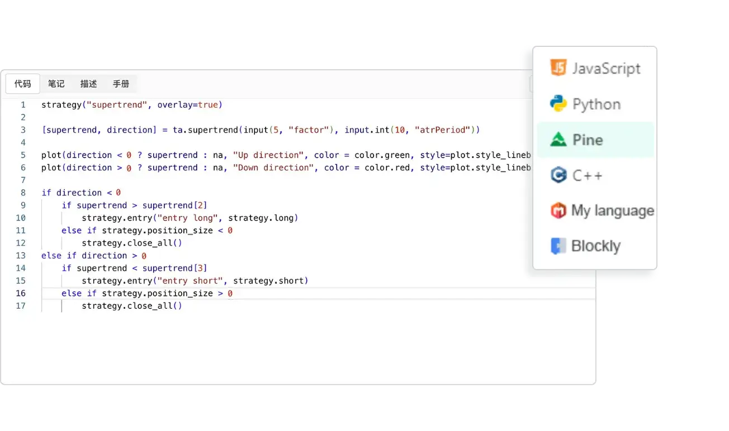The height and width of the screenshot is (431, 729).
Task: Click the green Pine tree icon
Action: click(x=558, y=140)
